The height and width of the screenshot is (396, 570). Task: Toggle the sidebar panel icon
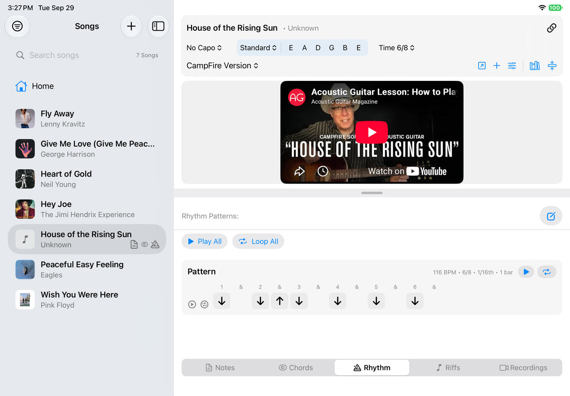(158, 26)
